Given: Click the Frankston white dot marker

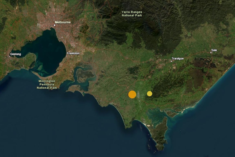Looking at the screenshot, I should (66, 56).
